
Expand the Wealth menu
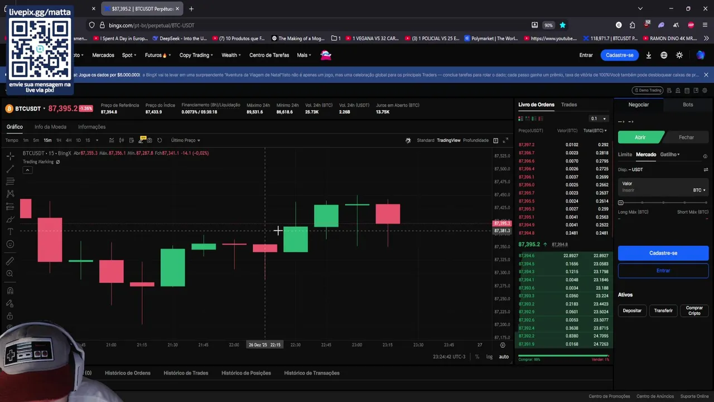click(x=231, y=55)
